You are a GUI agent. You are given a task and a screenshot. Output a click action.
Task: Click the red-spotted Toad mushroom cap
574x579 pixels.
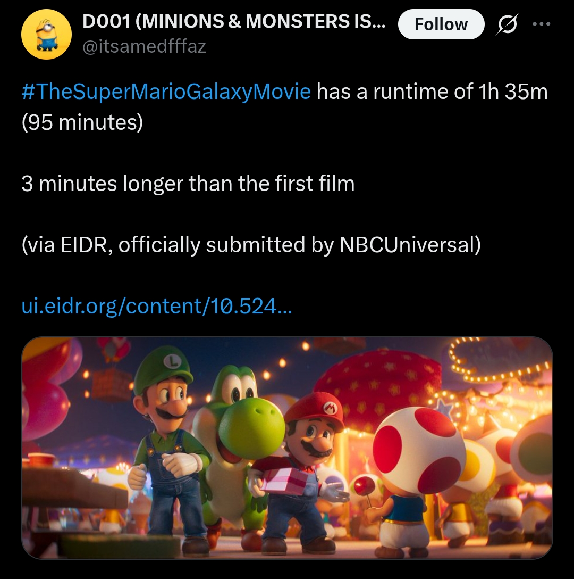pos(419,446)
